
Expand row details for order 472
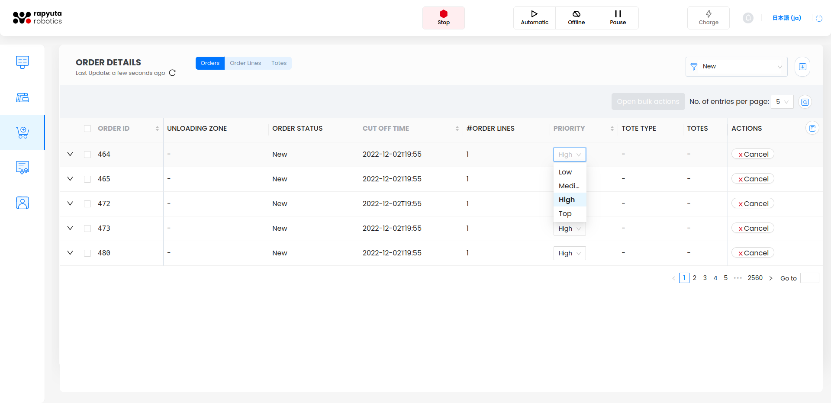70,203
